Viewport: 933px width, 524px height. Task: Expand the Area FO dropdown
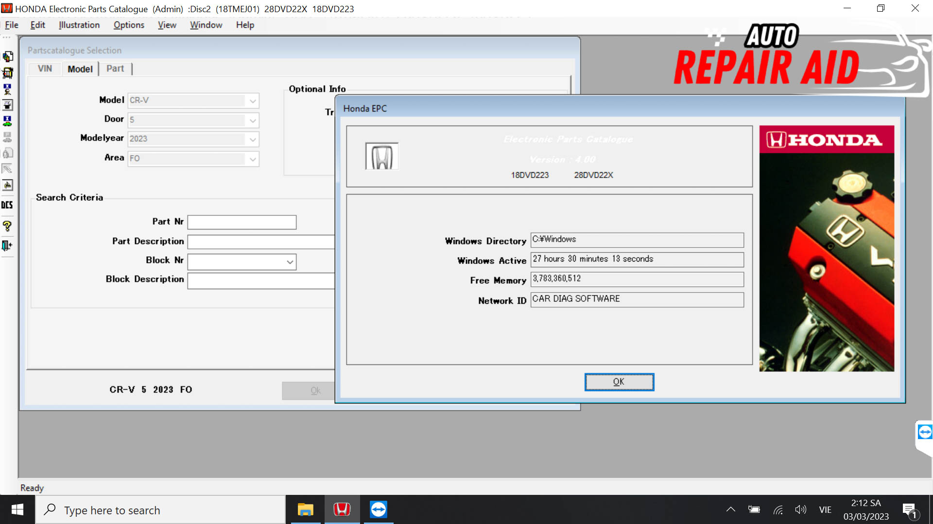point(253,159)
